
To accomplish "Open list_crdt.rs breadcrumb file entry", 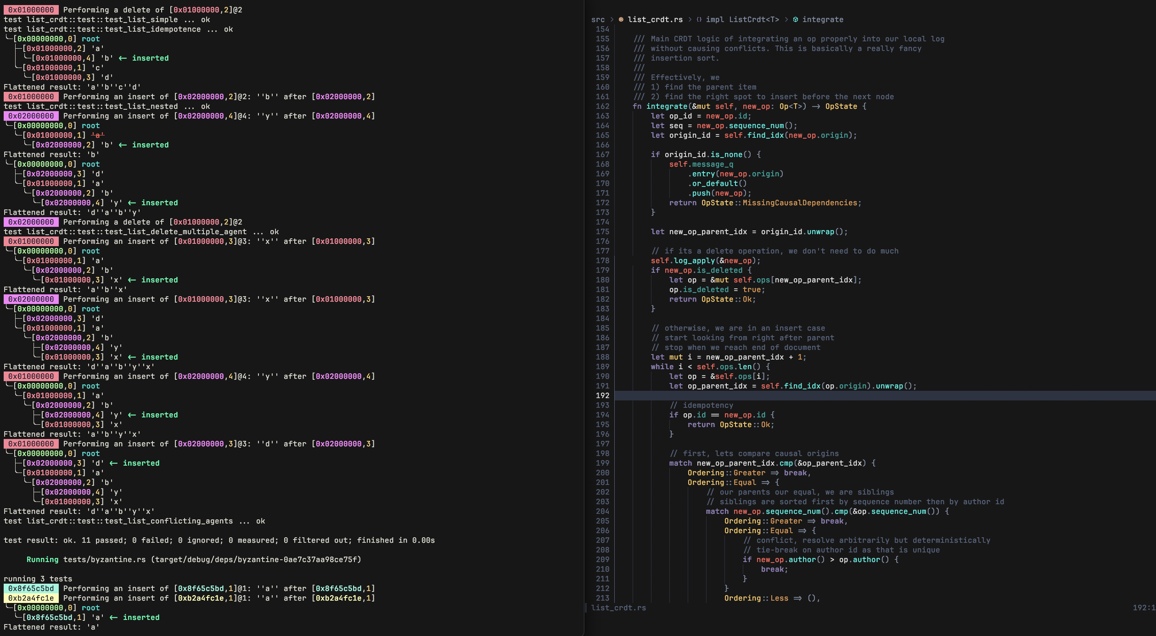I will 655,19.
